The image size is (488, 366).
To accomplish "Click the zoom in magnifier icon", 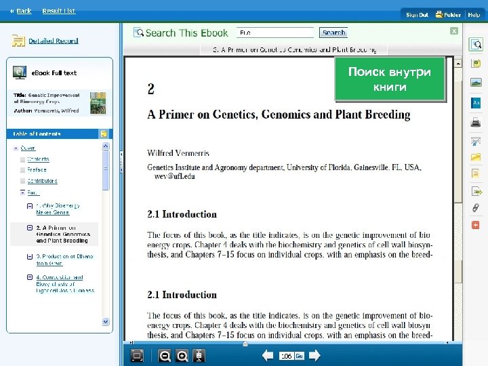I will tap(182, 356).
